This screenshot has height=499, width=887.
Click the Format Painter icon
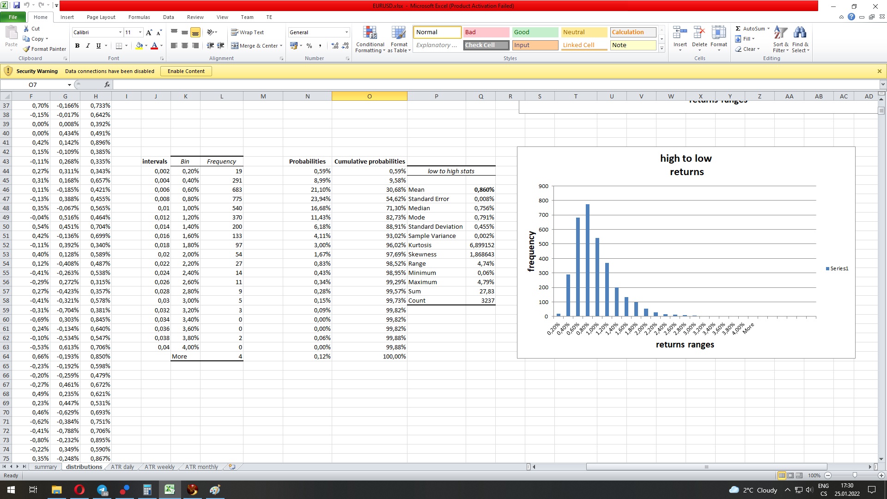click(27, 49)
